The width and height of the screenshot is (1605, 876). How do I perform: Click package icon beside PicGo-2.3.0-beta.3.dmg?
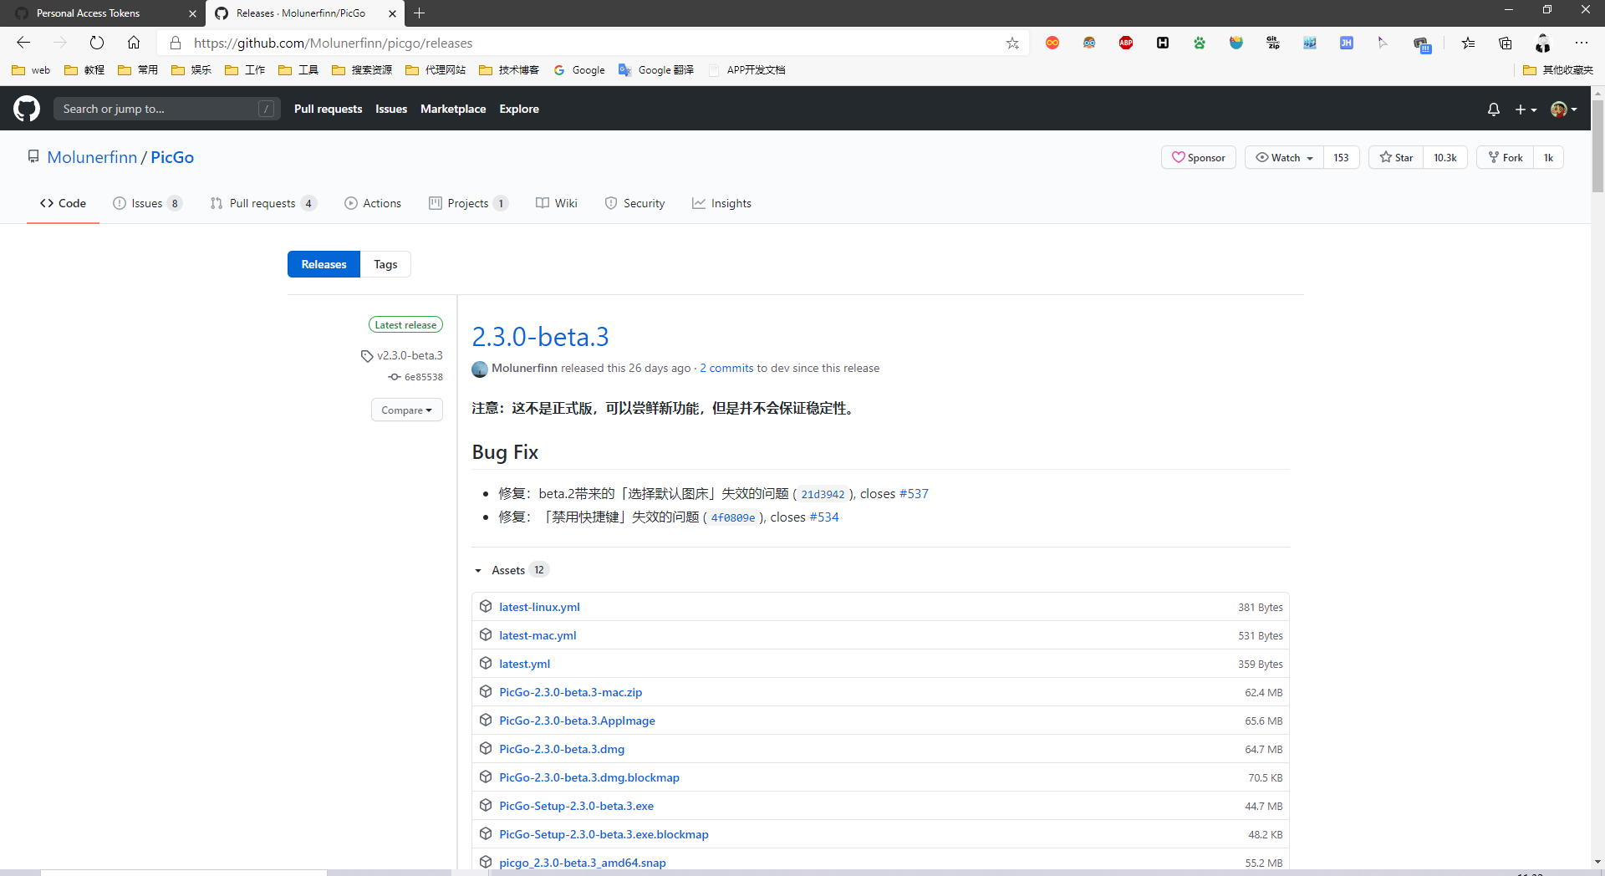click(486, 749)
